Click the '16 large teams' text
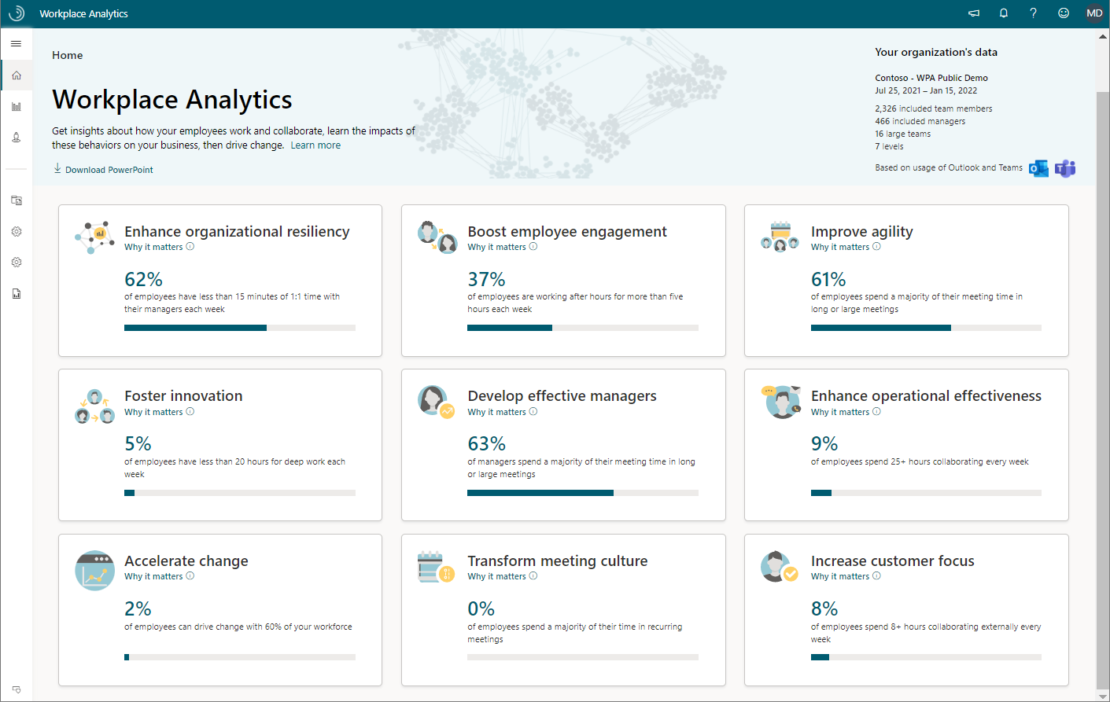The image size is (1110, 702). pos(902,134)
